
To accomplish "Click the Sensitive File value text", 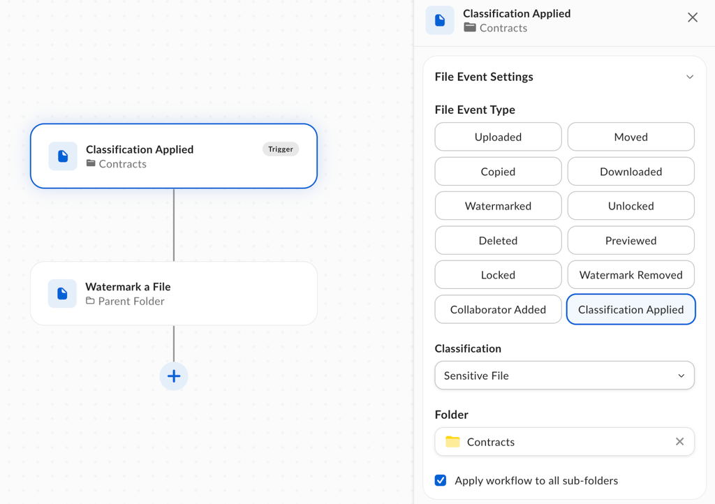I will 476,376.
